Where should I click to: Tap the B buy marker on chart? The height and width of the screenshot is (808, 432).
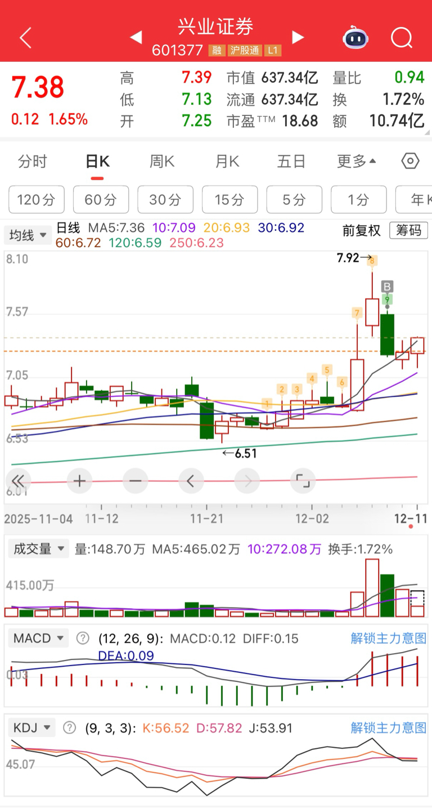pyautogui.click(x=387, y=287)
